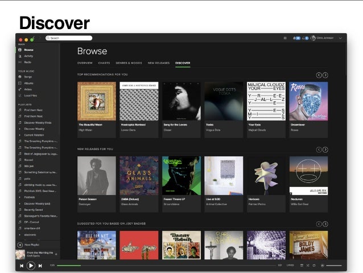
Task: Toggle repeat mode
Action: click(314, 266)
